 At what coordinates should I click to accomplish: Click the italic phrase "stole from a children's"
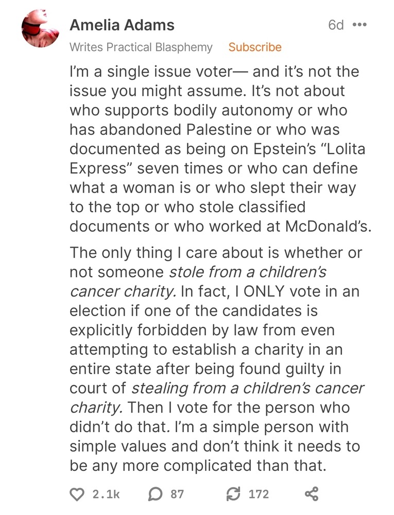pos(248,272)
